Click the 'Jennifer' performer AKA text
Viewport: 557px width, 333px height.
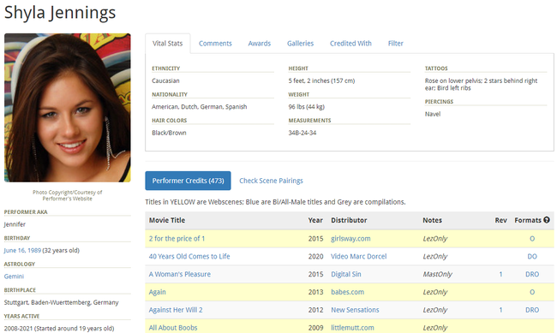tap(15, 224)
